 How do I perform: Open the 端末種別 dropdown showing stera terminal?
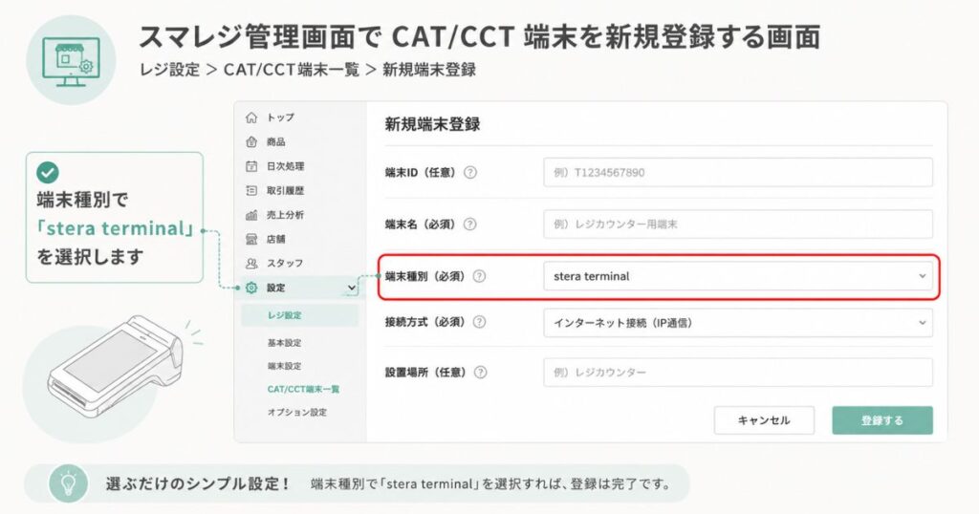tap(738, 276)
